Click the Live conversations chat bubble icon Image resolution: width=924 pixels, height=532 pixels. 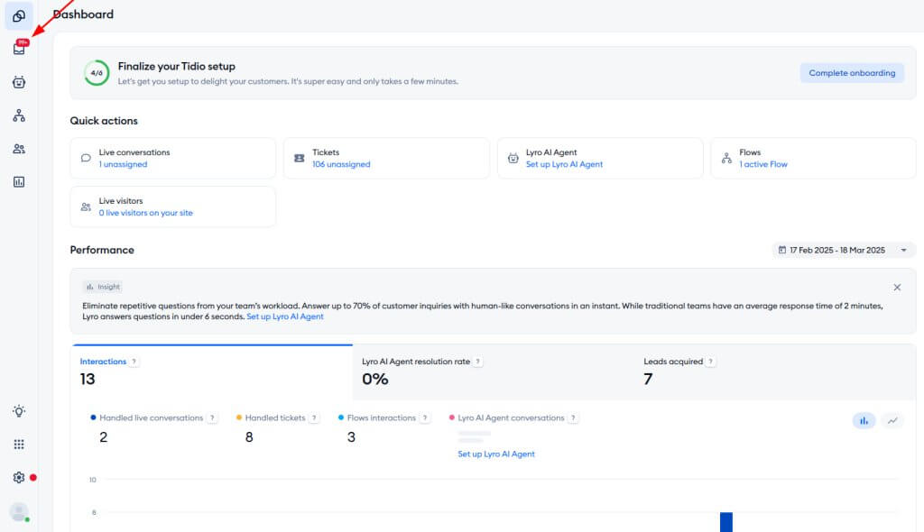pyautogui.click(x=86, y=158)
